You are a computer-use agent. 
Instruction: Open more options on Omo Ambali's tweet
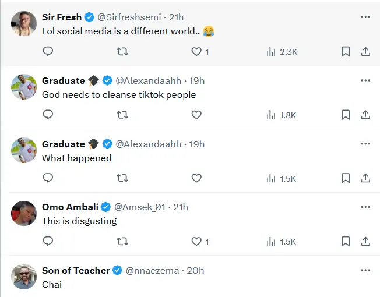coord(365,207)
